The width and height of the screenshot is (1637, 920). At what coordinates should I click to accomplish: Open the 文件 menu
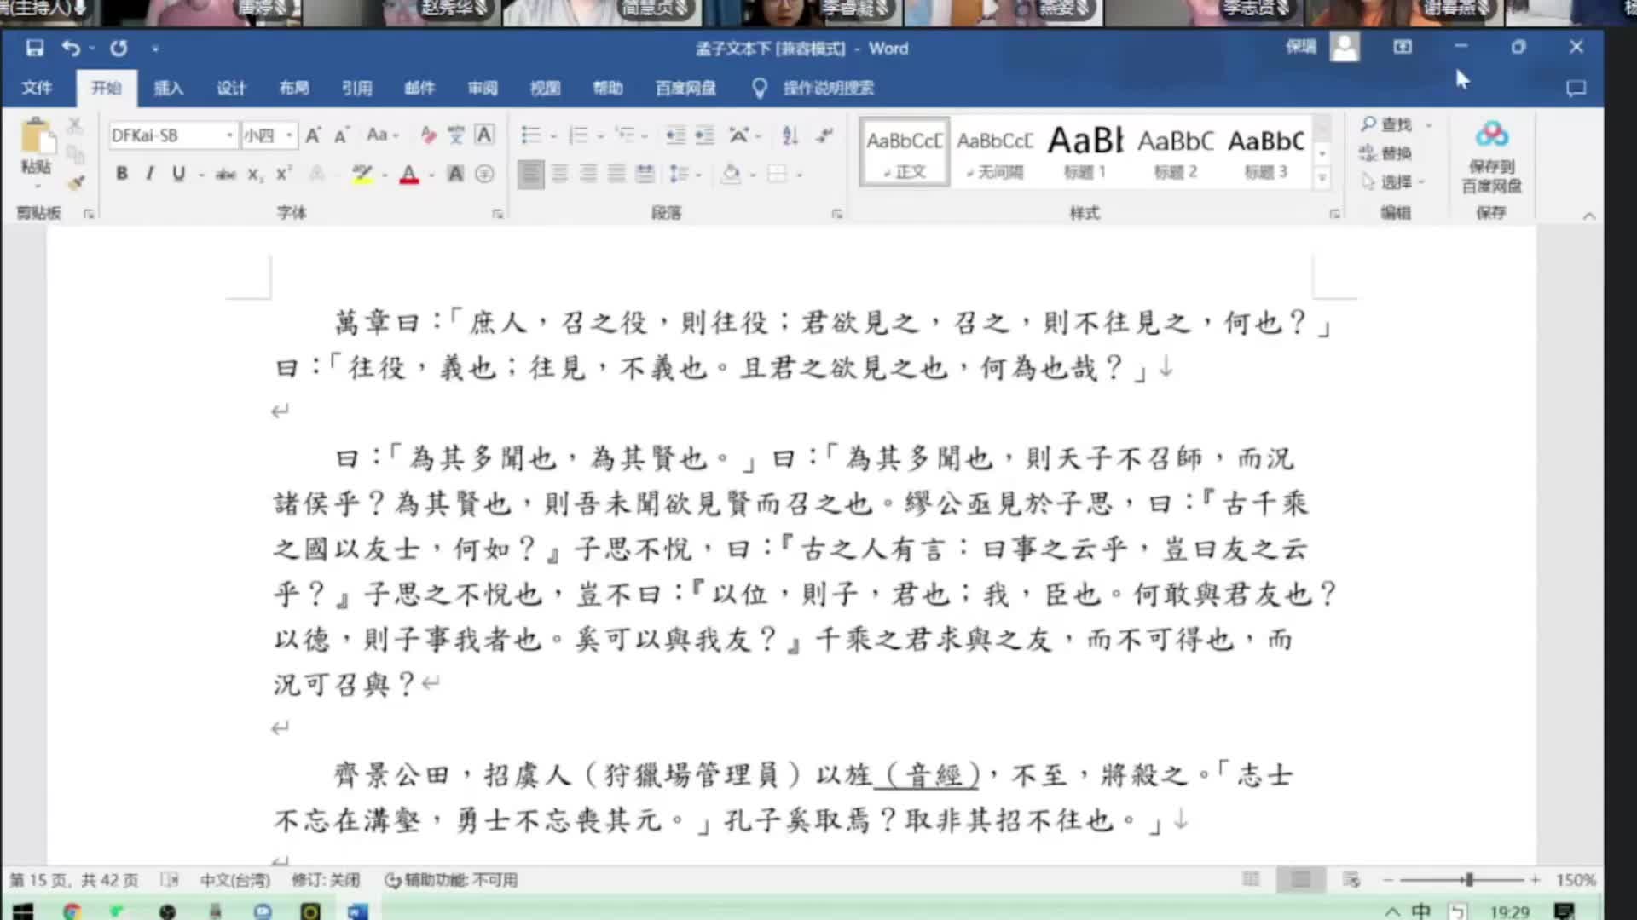(x=37, y=88)
